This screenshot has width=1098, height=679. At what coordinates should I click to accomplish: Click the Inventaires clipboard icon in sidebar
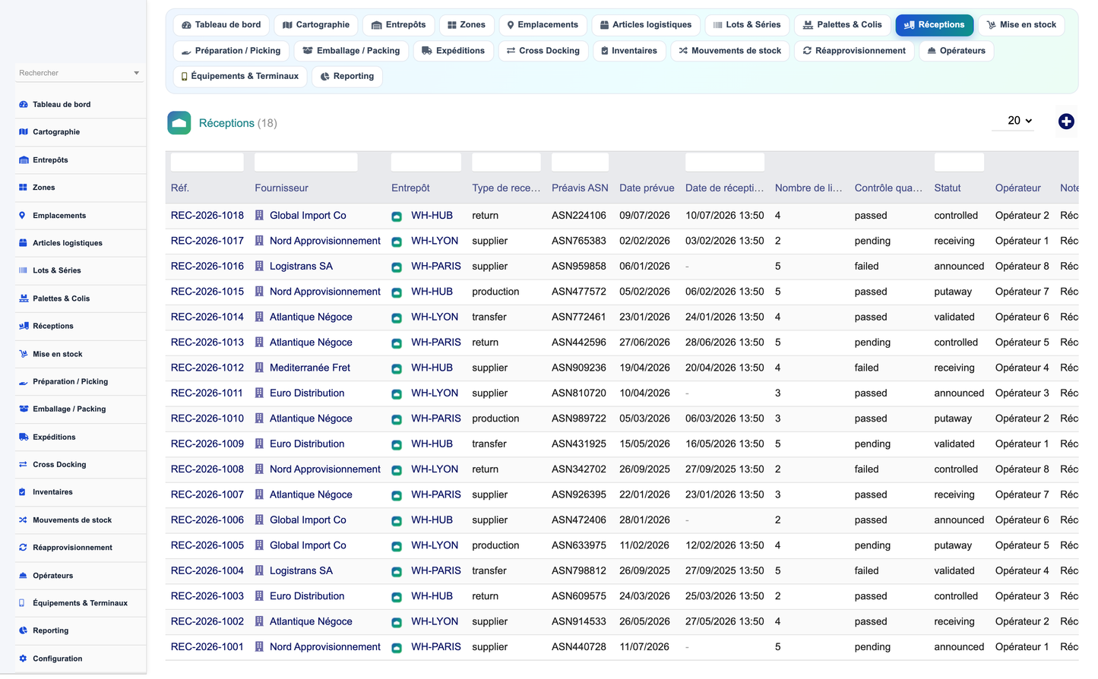tap(23, 492)
